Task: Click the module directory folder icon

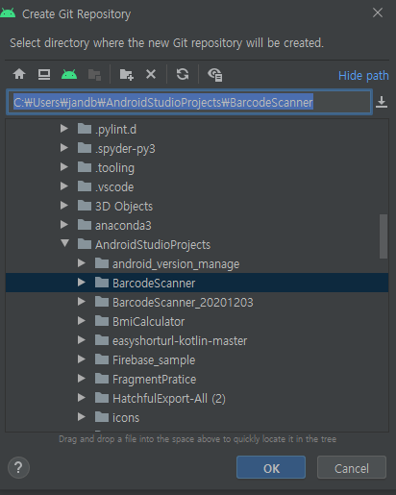Action: [x=95, y=75]
